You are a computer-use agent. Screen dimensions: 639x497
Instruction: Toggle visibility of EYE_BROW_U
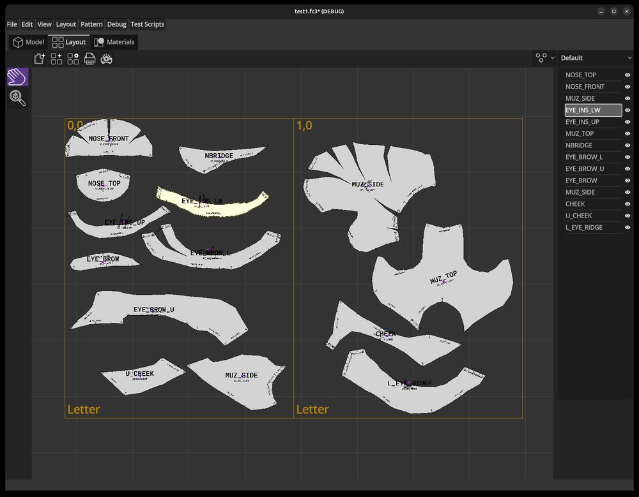(627, 168)
